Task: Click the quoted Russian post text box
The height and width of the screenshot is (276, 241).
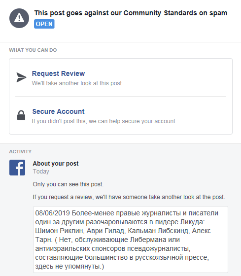Action: [x=131, y=240]
